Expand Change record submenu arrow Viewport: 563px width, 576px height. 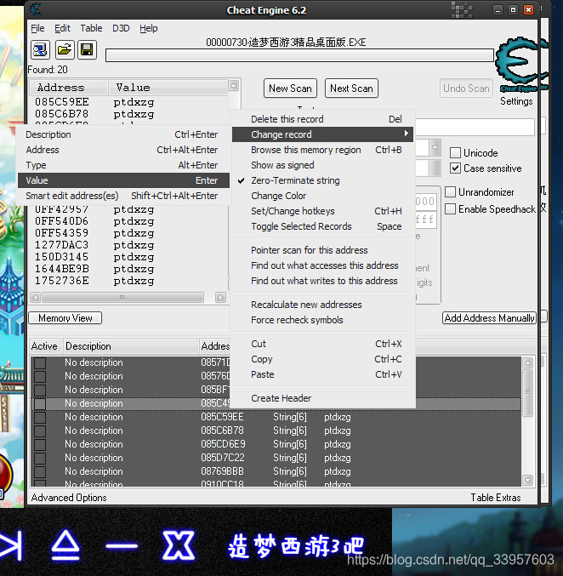407,134
